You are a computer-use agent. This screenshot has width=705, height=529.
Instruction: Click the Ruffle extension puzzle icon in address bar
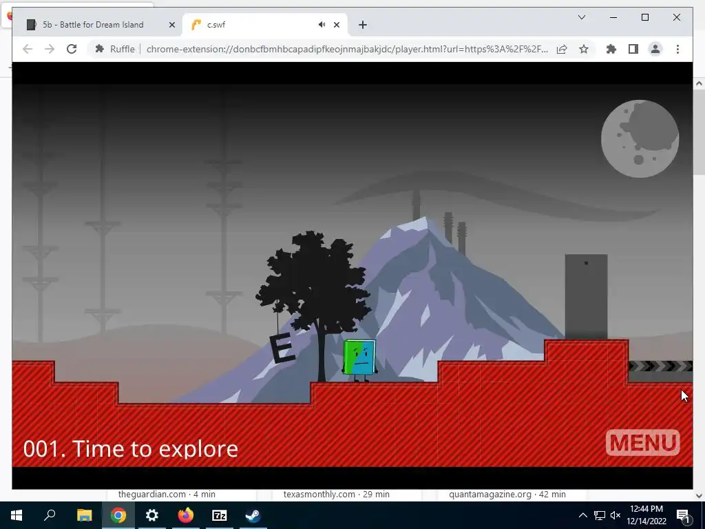[x=100, y=49]
